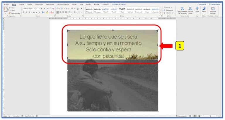Screen dimensions: 225x120
Task: Apply subscript formatting
Action: point(37,13)
